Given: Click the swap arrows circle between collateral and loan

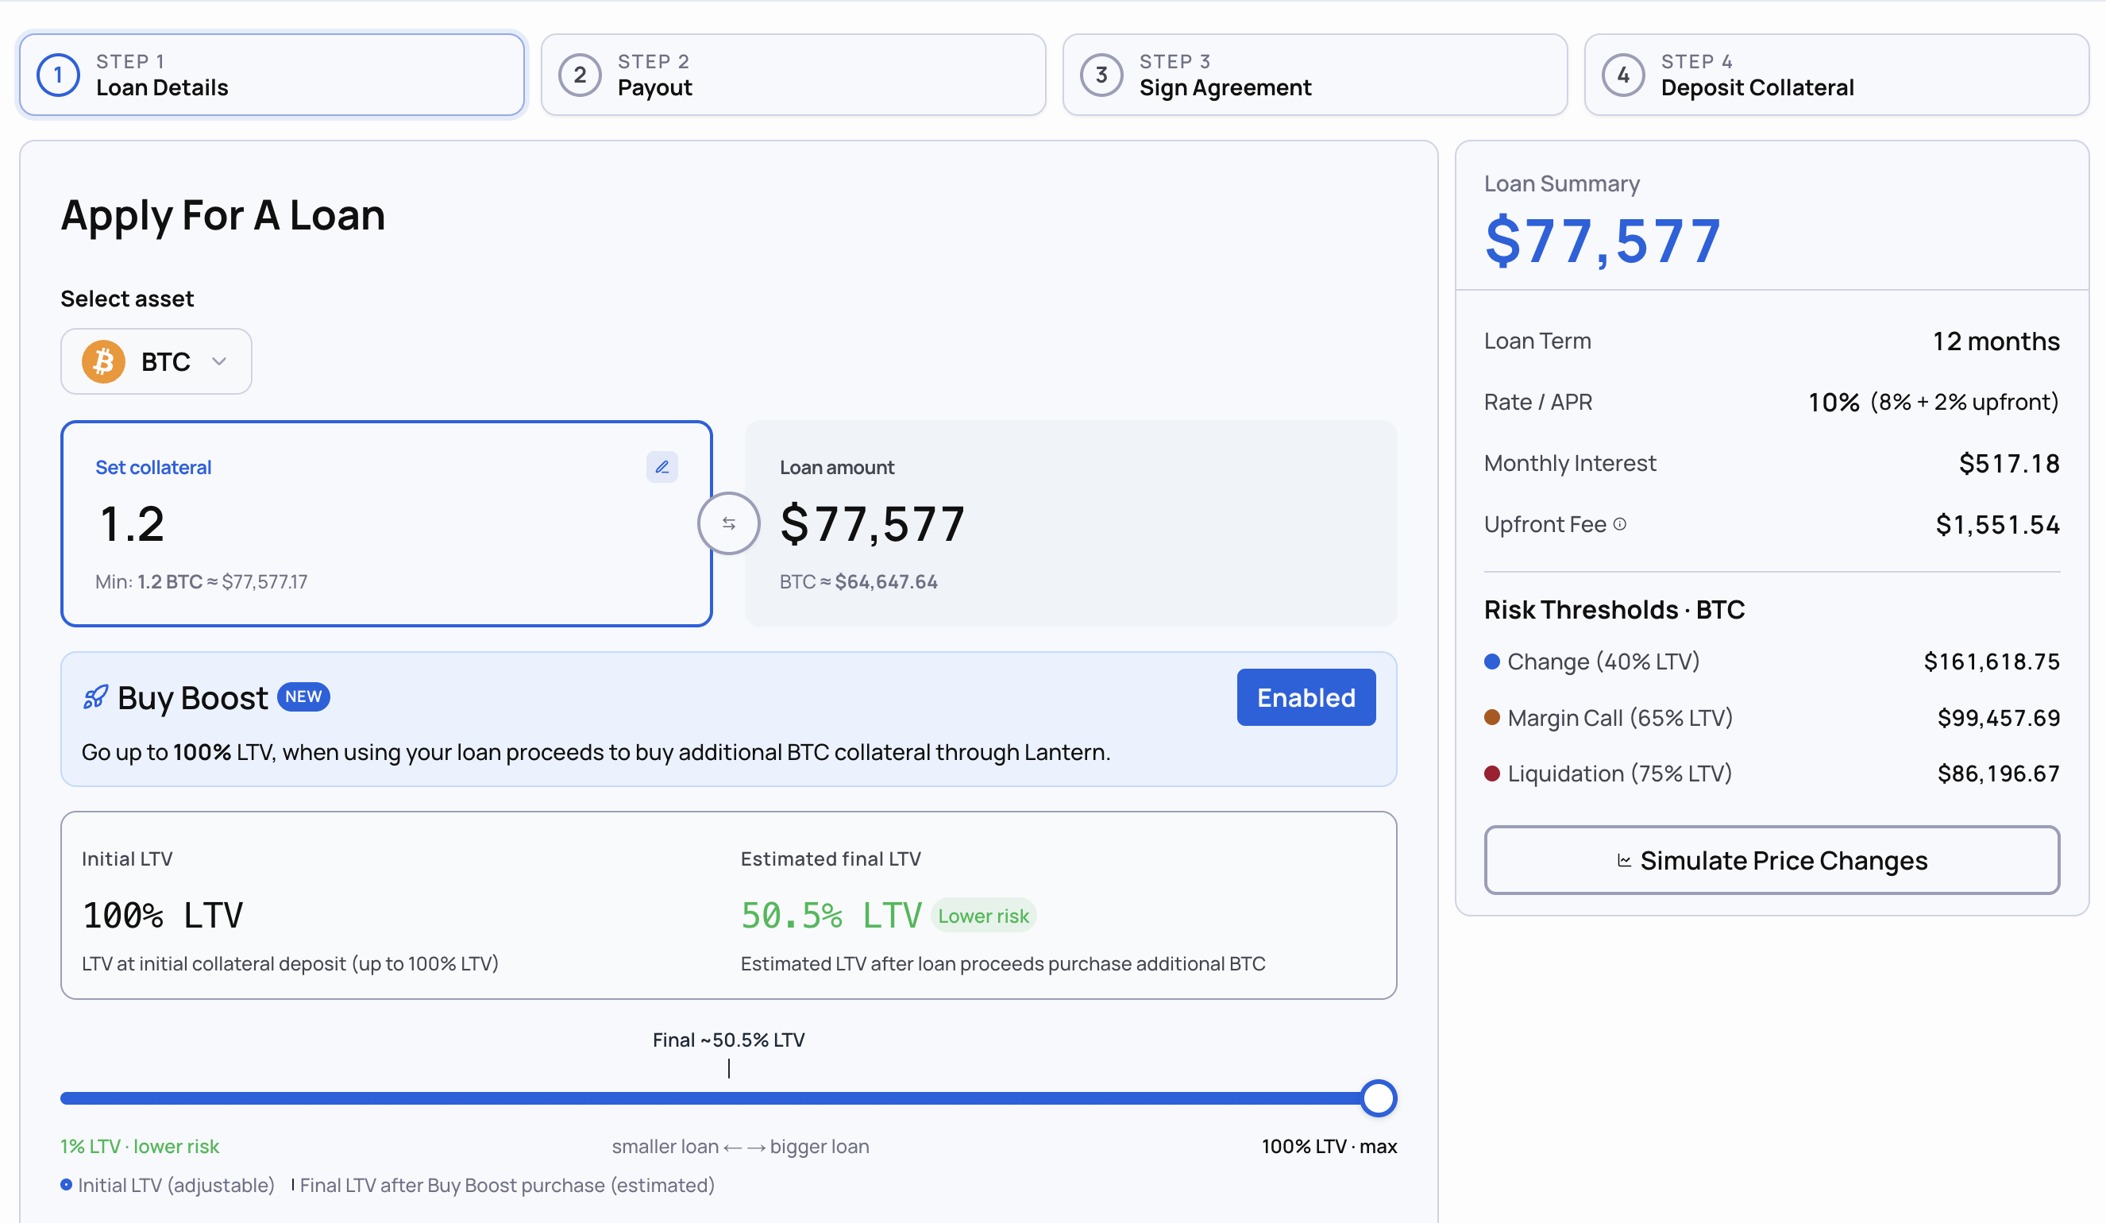Looking at the screenshot, I should coord(729,523).
